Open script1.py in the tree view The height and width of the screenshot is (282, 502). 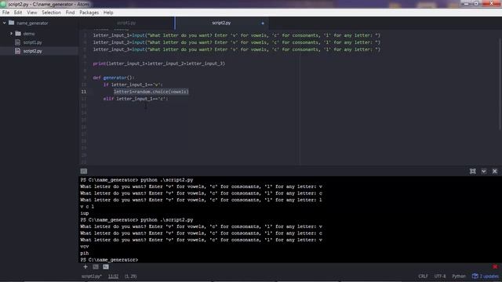[32, 42]
